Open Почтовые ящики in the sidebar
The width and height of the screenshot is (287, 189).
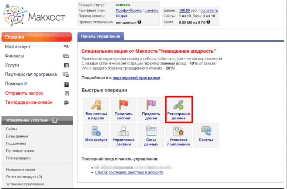[20, 151]
